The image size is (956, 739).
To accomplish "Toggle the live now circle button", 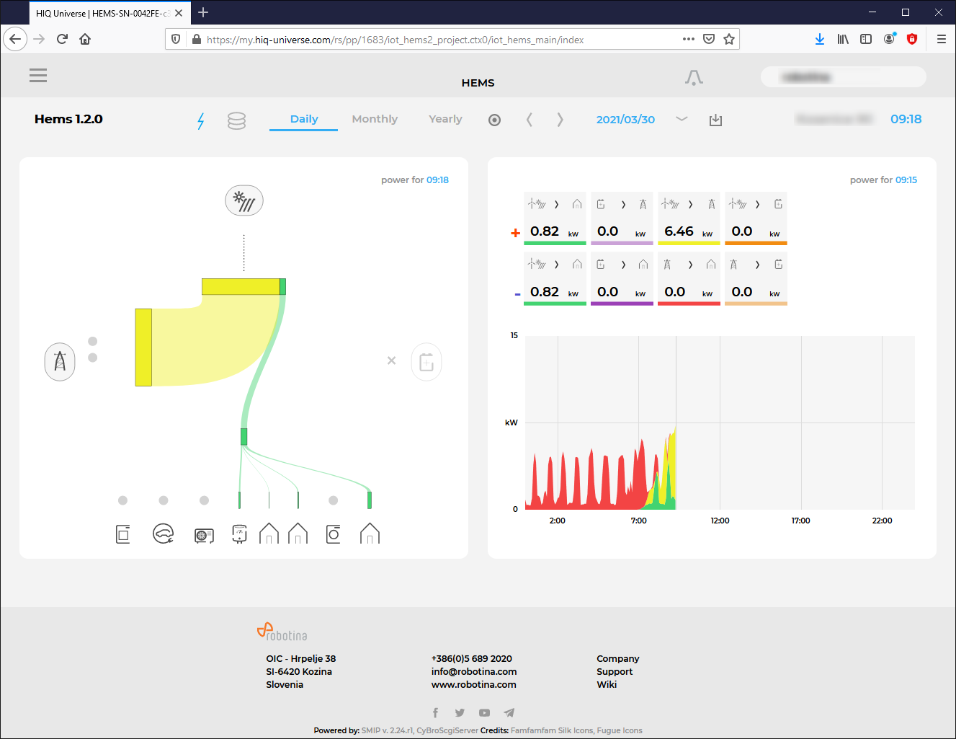I will pyautogui.click(x=494, y=120).
